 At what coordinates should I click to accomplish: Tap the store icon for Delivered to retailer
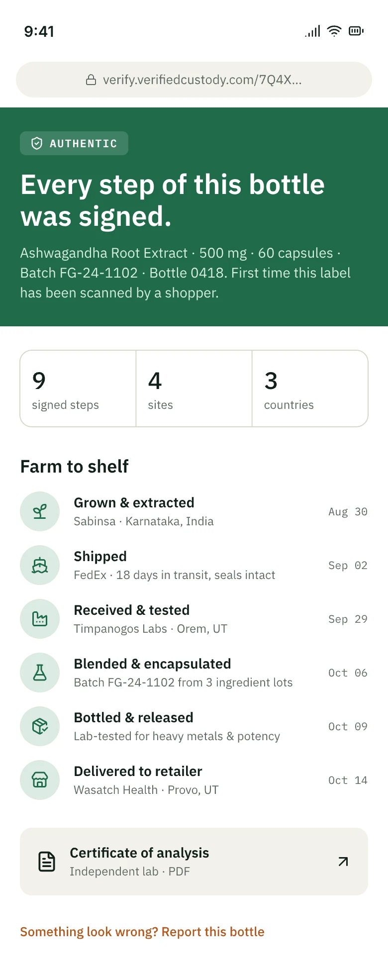[x=40, y=780]
